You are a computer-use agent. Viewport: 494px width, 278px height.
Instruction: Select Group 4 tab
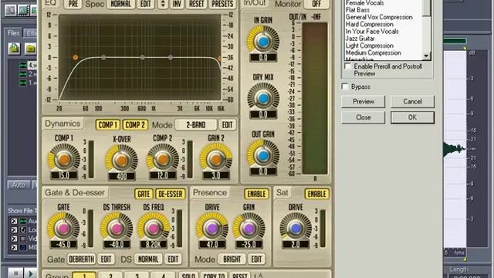(163, 275)
